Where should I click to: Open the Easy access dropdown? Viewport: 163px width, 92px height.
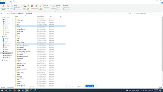pos(46,7)
